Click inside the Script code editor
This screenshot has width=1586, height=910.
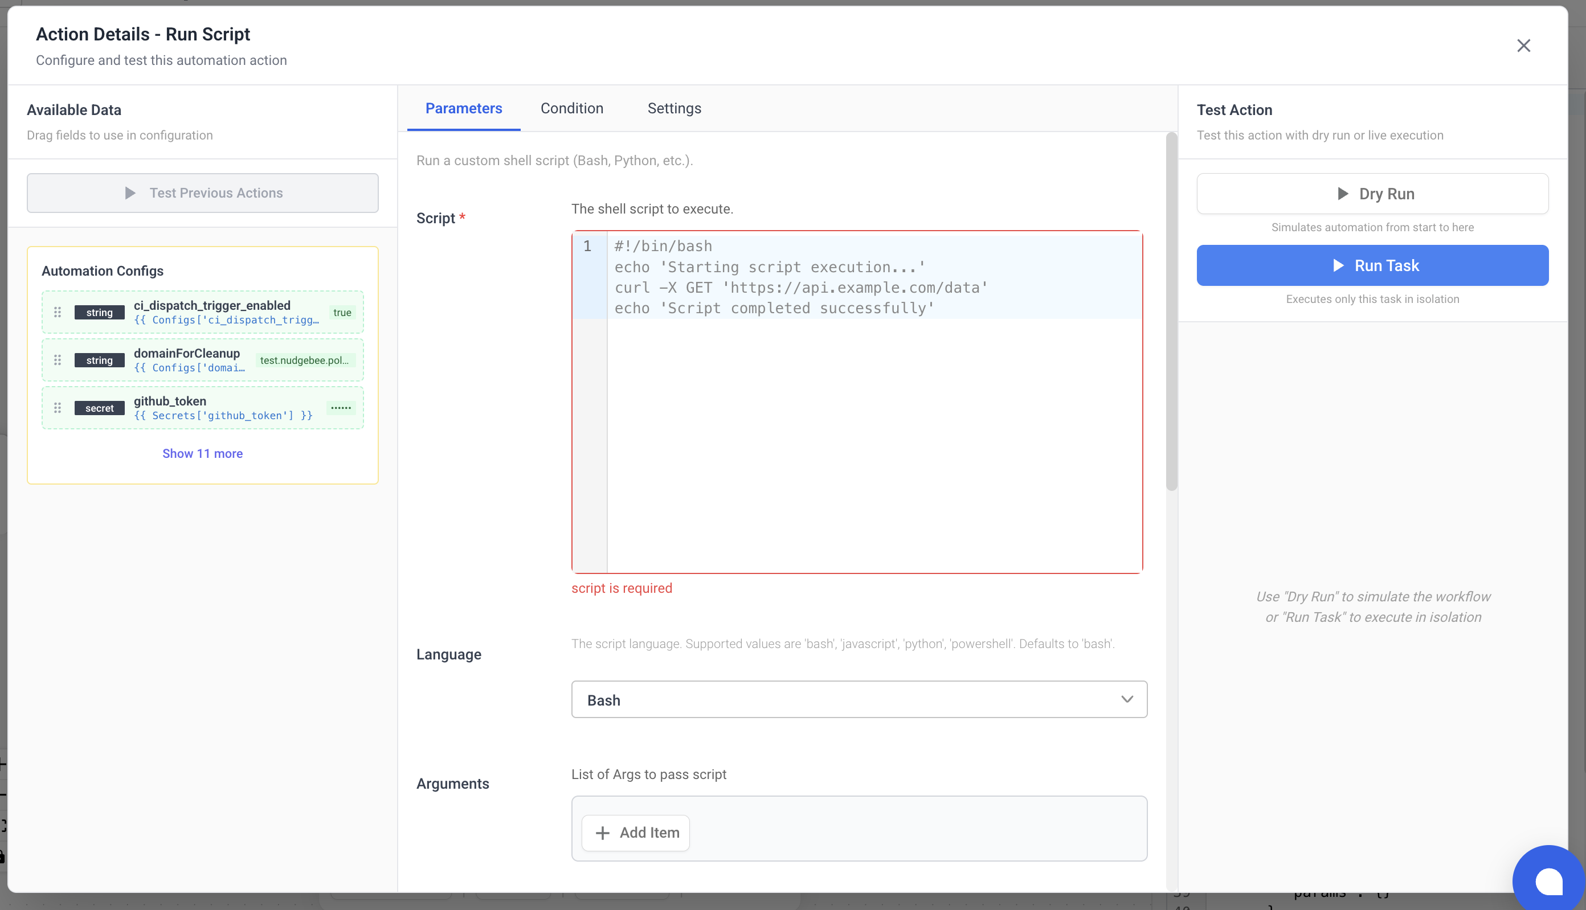point(857,402)
